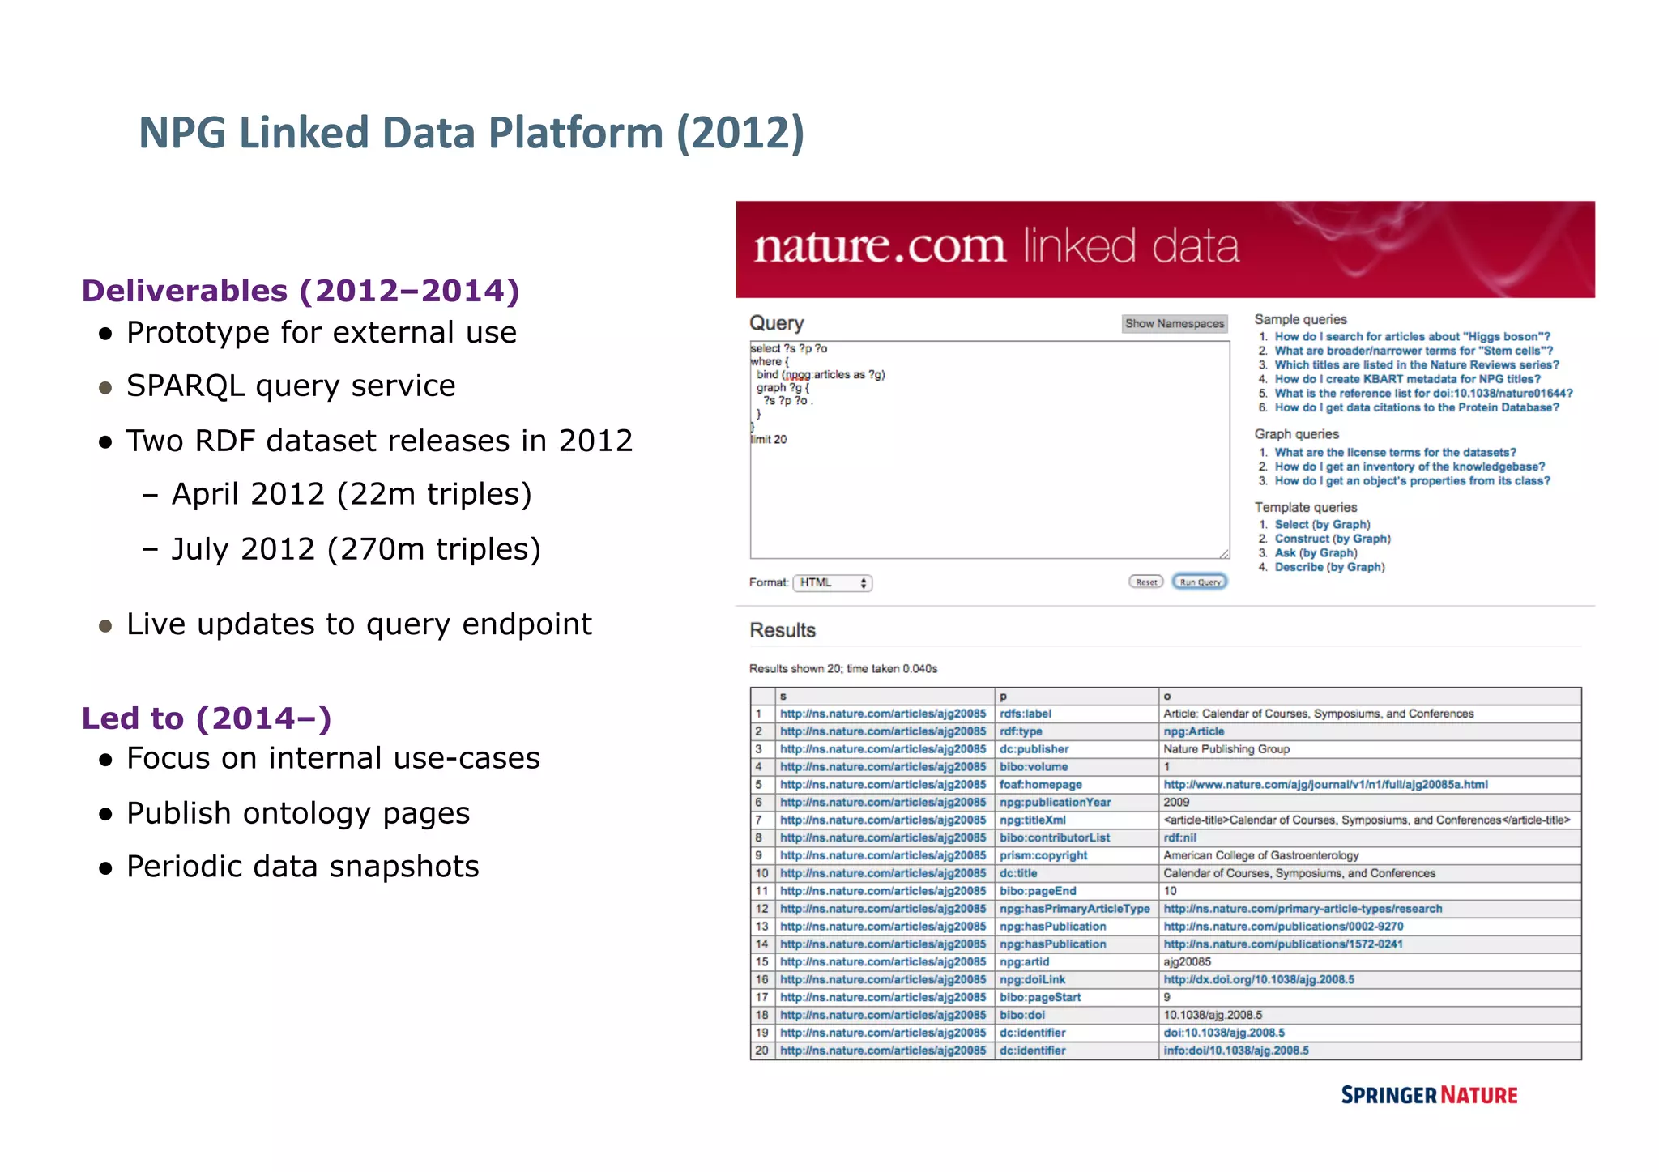This screenshot has height=1172, width=1659.
Task: Click inside the SPARQL query text area
Action: point(989,450)
